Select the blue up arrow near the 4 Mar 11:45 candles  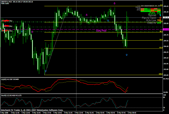point(22,31)
